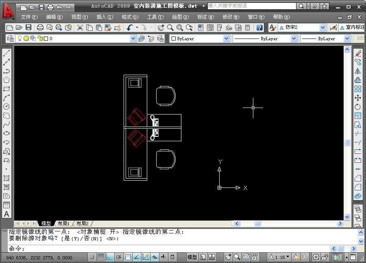
Task: Click the Erase tool in modify toolbar
Action: (x=358, y=53)
